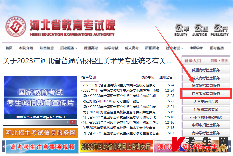Open the 首页 menu item
Image resolution: width=233 pixels, height=156 pixels.
tap(9, 48)
